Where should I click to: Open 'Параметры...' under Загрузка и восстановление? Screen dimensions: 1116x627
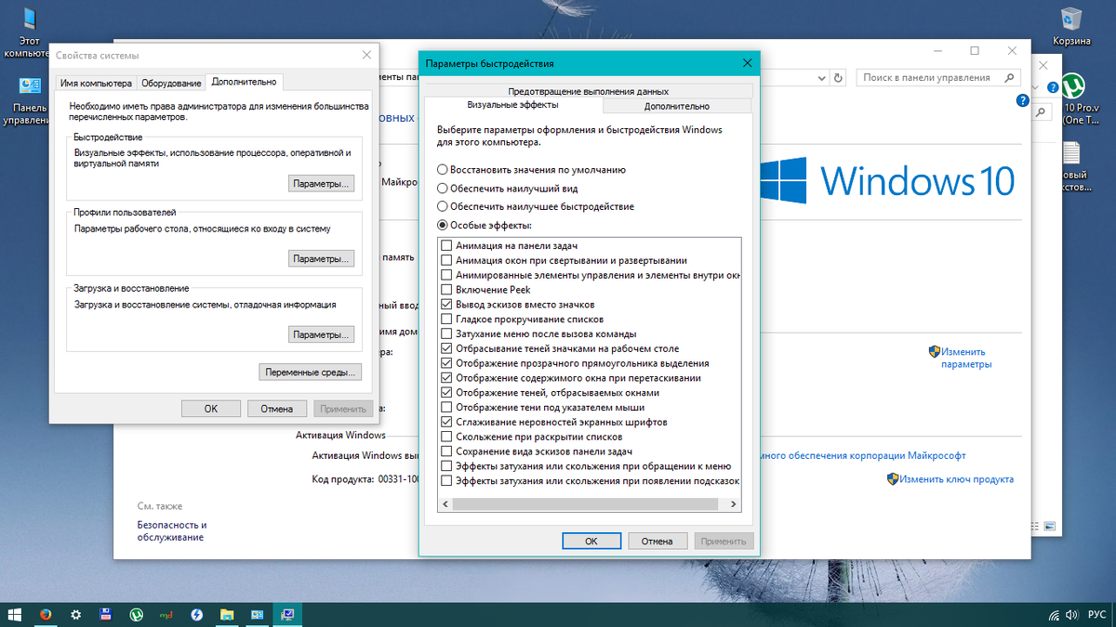point(321,334)
